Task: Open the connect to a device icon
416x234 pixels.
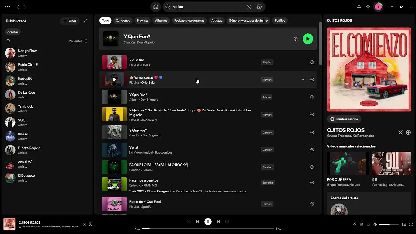Action: (368, 224)
